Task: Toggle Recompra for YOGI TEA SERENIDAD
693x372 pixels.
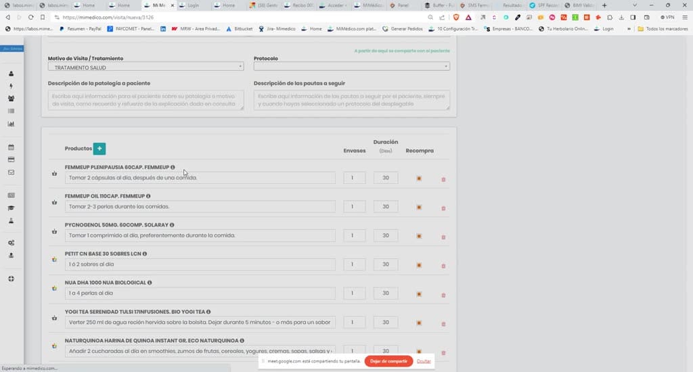Action: (419, 323)
